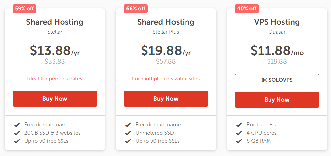Click the Stellar Plus plan name
Screen dimensions: 331x156
tap(166, 32)
